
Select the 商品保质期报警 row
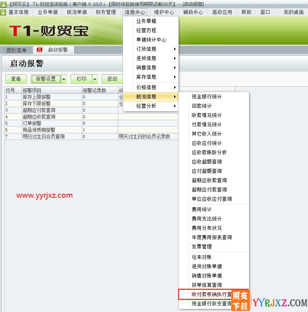[91, 130]
